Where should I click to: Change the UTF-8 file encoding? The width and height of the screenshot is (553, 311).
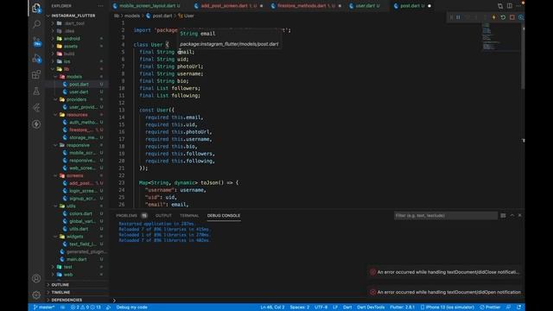tap(321, 308)
